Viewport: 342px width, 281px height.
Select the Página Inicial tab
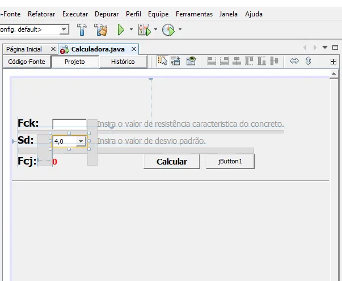24,49
